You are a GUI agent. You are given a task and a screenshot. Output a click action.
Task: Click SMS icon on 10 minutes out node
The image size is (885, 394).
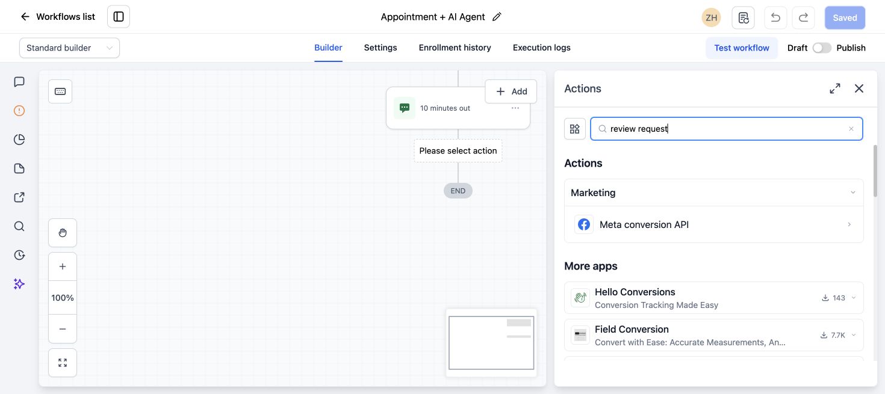tap(405, 108)
